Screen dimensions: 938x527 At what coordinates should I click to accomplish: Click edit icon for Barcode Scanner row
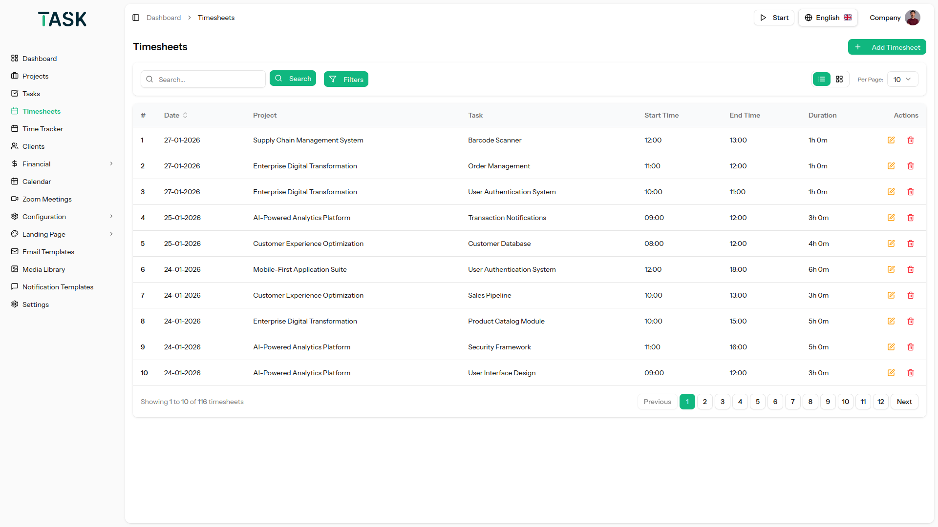(x=891, y=140)
